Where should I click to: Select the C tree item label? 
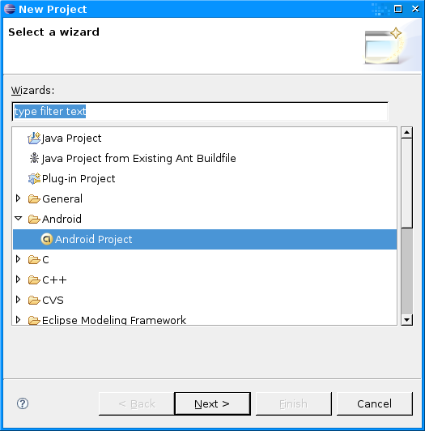(45, 260)
